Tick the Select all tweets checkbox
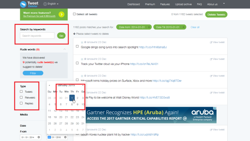250x141 pixels. [x=74, y=14]
